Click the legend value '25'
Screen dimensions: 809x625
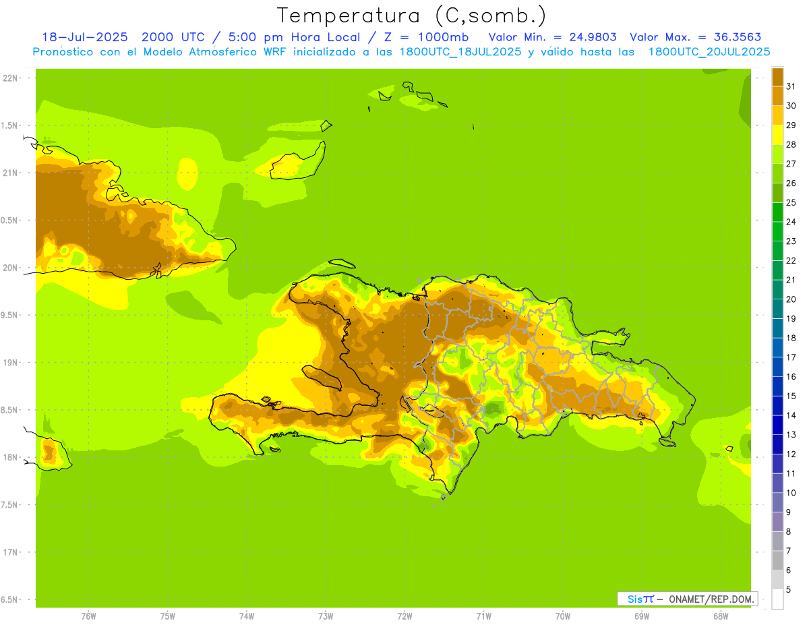pyautogui.click(x=791, y=202)
